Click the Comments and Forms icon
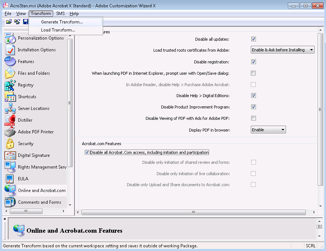Image resolution: width=326 pixels, height=251 pixels. [10, 202]
